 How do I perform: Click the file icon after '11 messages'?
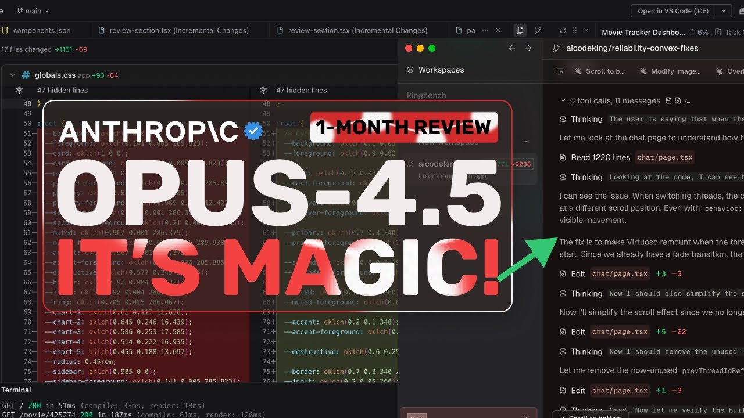click(x=668, y=100)
